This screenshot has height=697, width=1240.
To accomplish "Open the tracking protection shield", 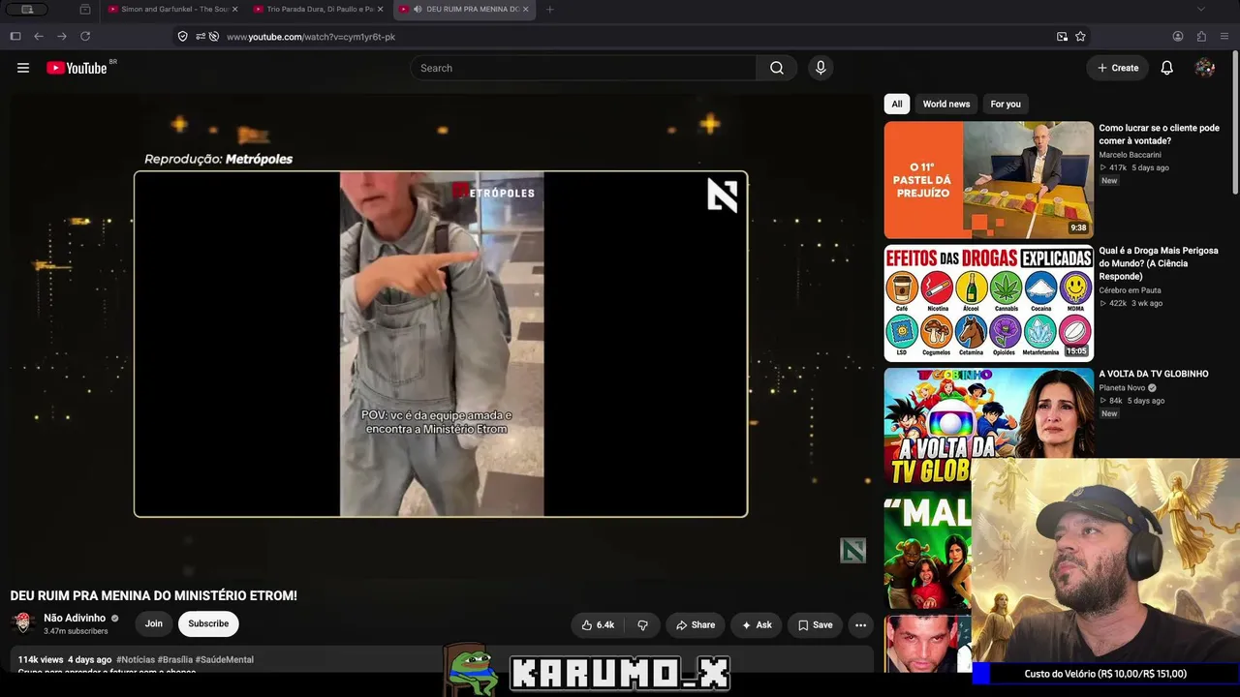I will click(x=183, y=37).
